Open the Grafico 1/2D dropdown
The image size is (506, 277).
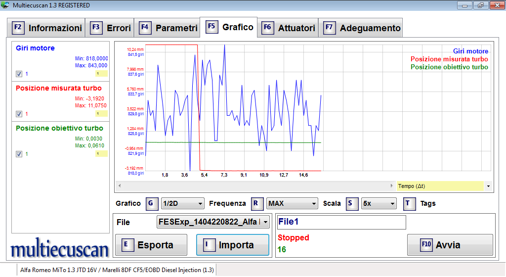pos(183,203)
